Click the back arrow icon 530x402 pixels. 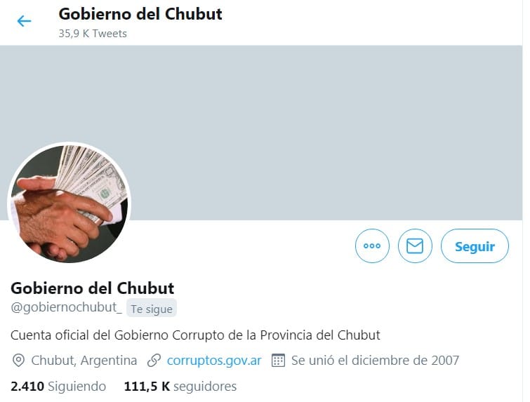click(24, 21)
